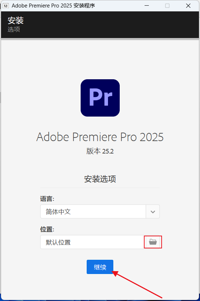The image size is (200, 301).
Task: Open the folder browse icon for location
Action: 153,242
